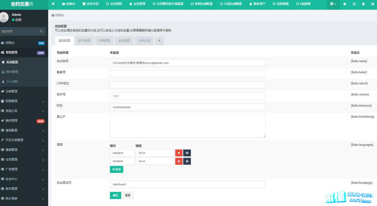This screenshot has width=377, height=206.
Task: Expand 会员管理 sidebar menu
Action: [24, 160]
